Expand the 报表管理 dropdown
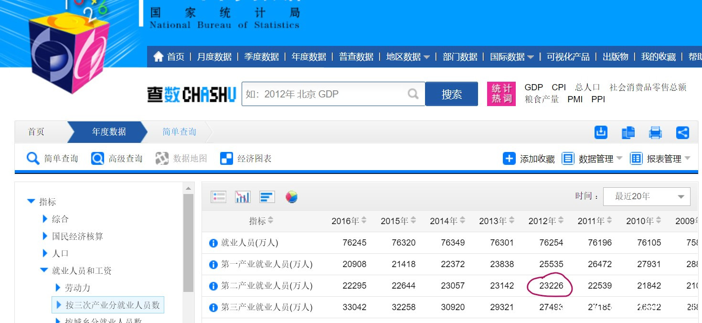 click(x=660, y=159)
